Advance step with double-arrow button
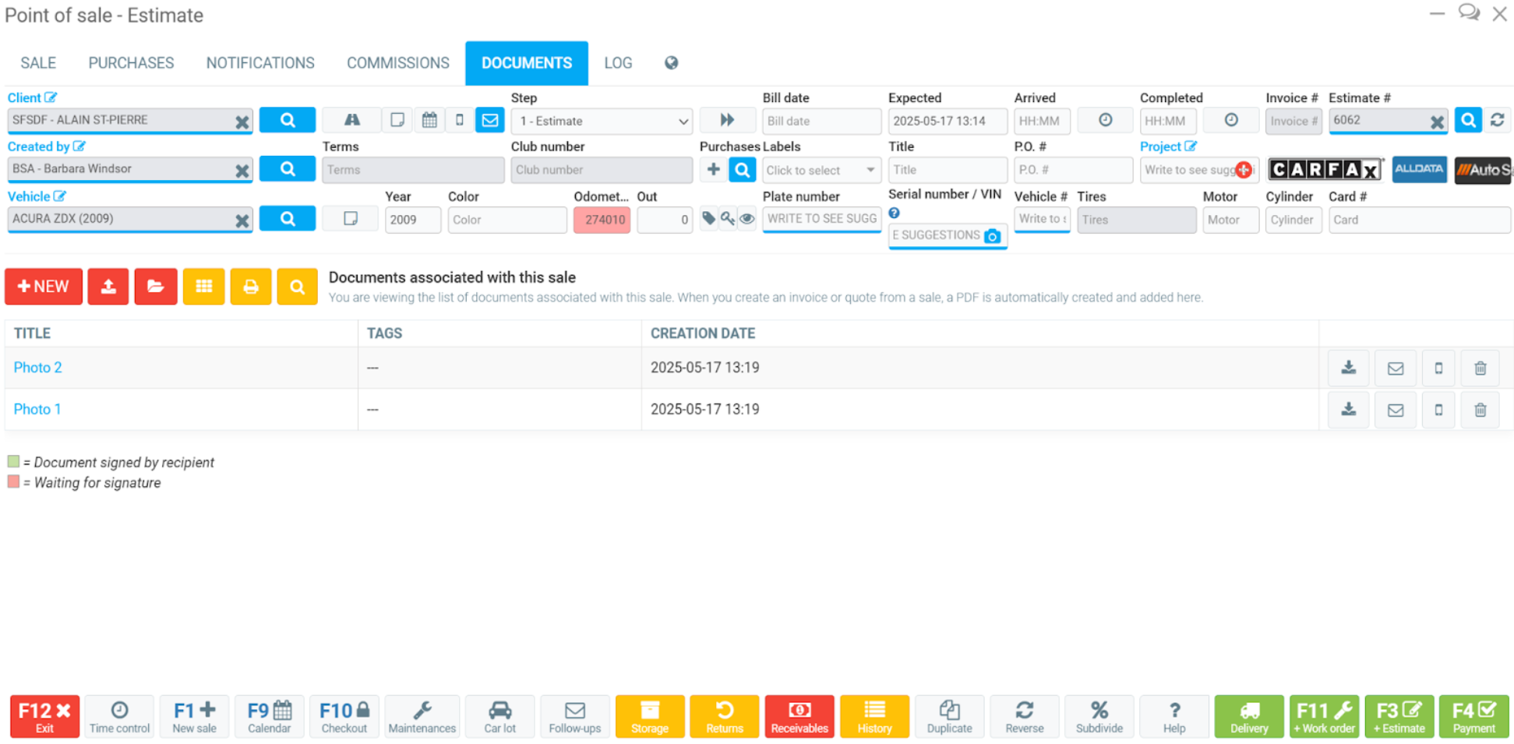This screenshot has height=744, width=1514. click(x=727, y=120)
